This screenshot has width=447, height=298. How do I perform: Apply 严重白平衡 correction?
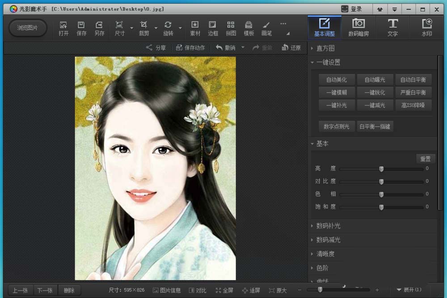coord(413,92)
